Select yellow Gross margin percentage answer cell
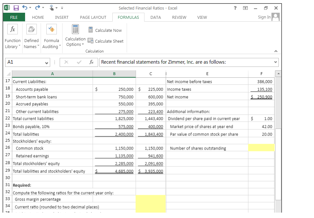Image resolution: width=314 pixels, height=218 pixels. (x=150, y=199)
